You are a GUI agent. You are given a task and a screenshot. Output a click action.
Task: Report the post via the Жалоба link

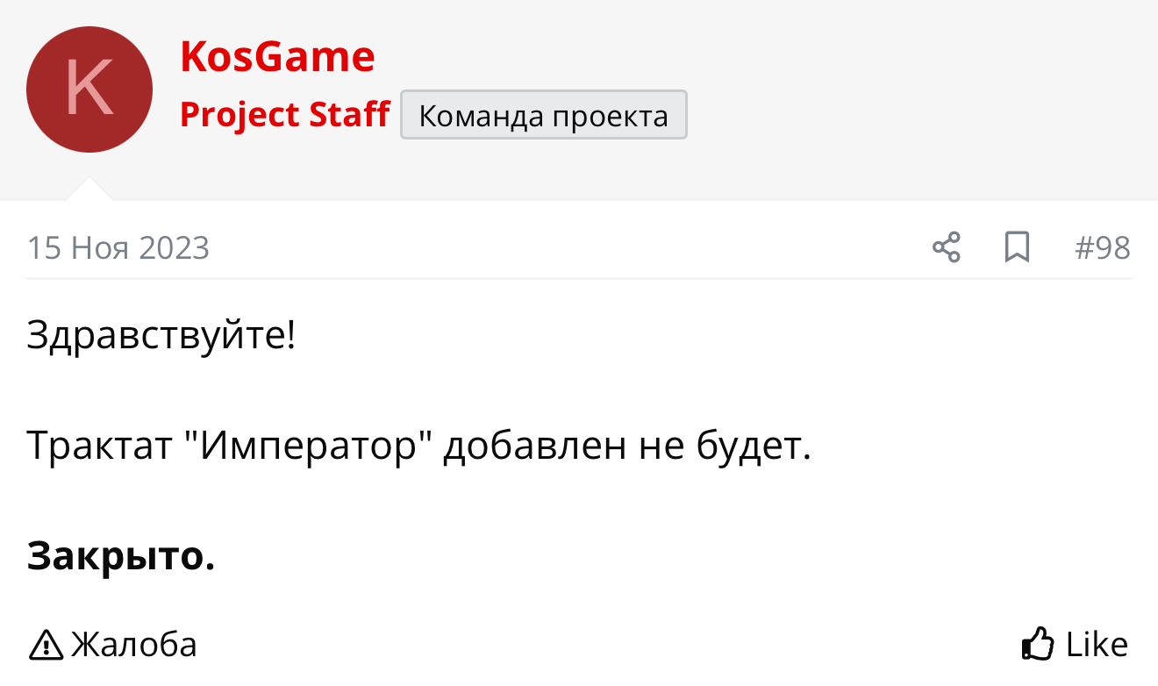(x=134, y=645)
